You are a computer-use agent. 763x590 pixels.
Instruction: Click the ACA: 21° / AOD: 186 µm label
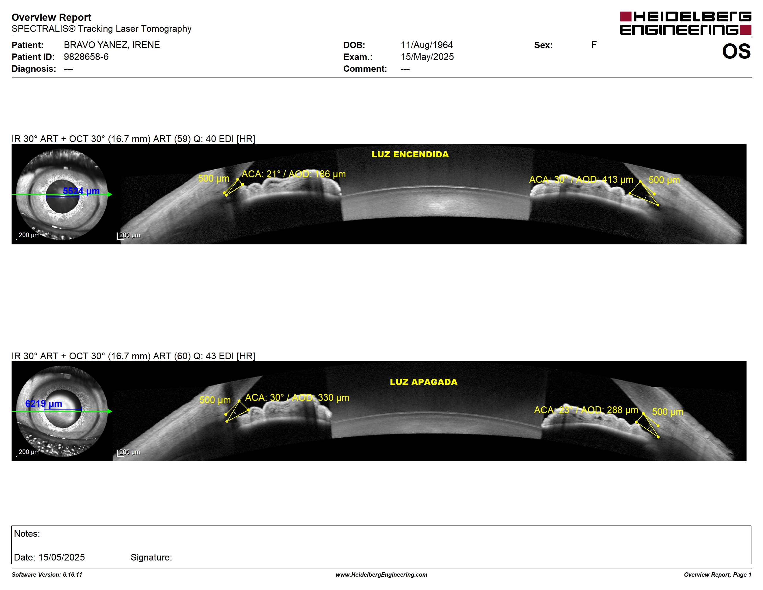point(293,174)
